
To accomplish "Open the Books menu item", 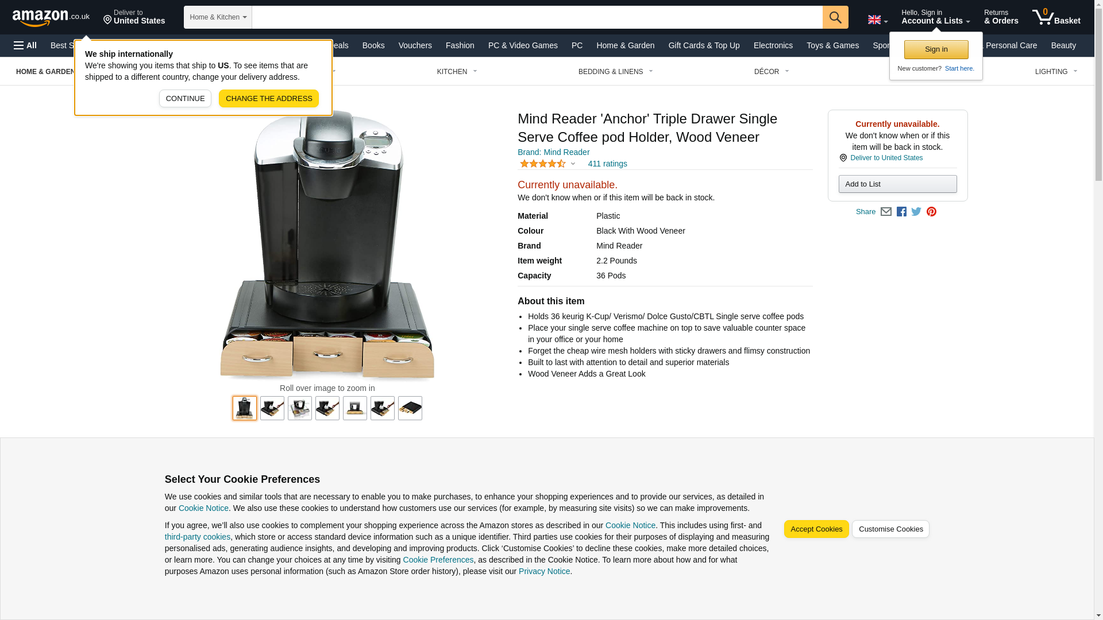I will click(373, 45).
